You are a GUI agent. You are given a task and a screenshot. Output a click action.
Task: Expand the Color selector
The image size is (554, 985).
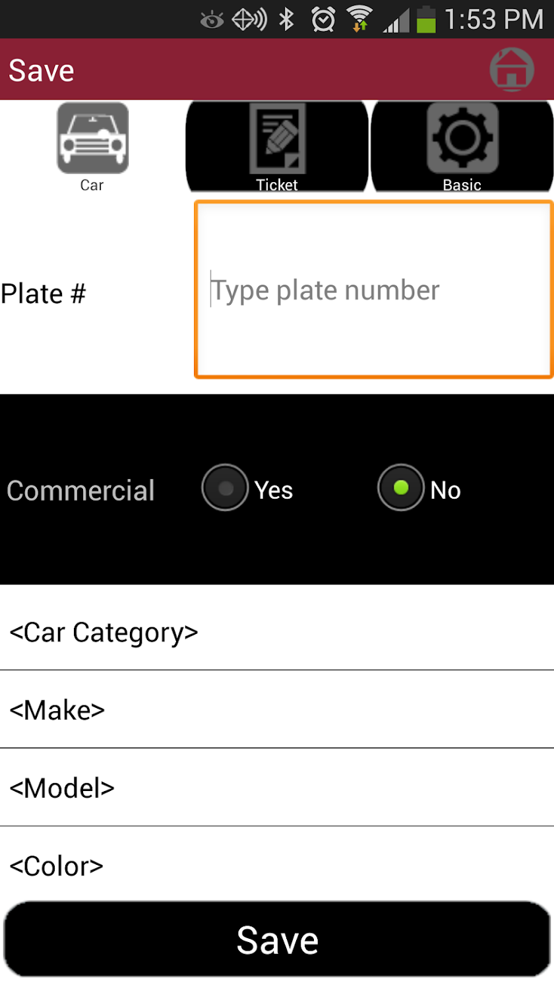277,863
